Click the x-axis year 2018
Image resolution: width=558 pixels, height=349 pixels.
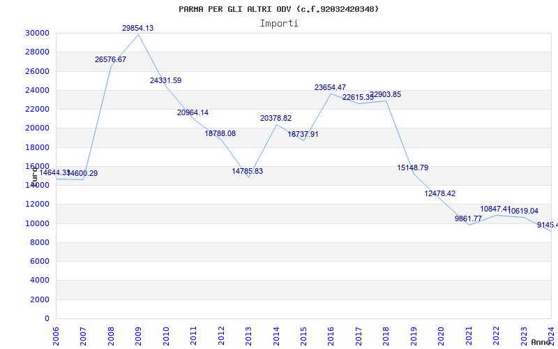[386, 336]
